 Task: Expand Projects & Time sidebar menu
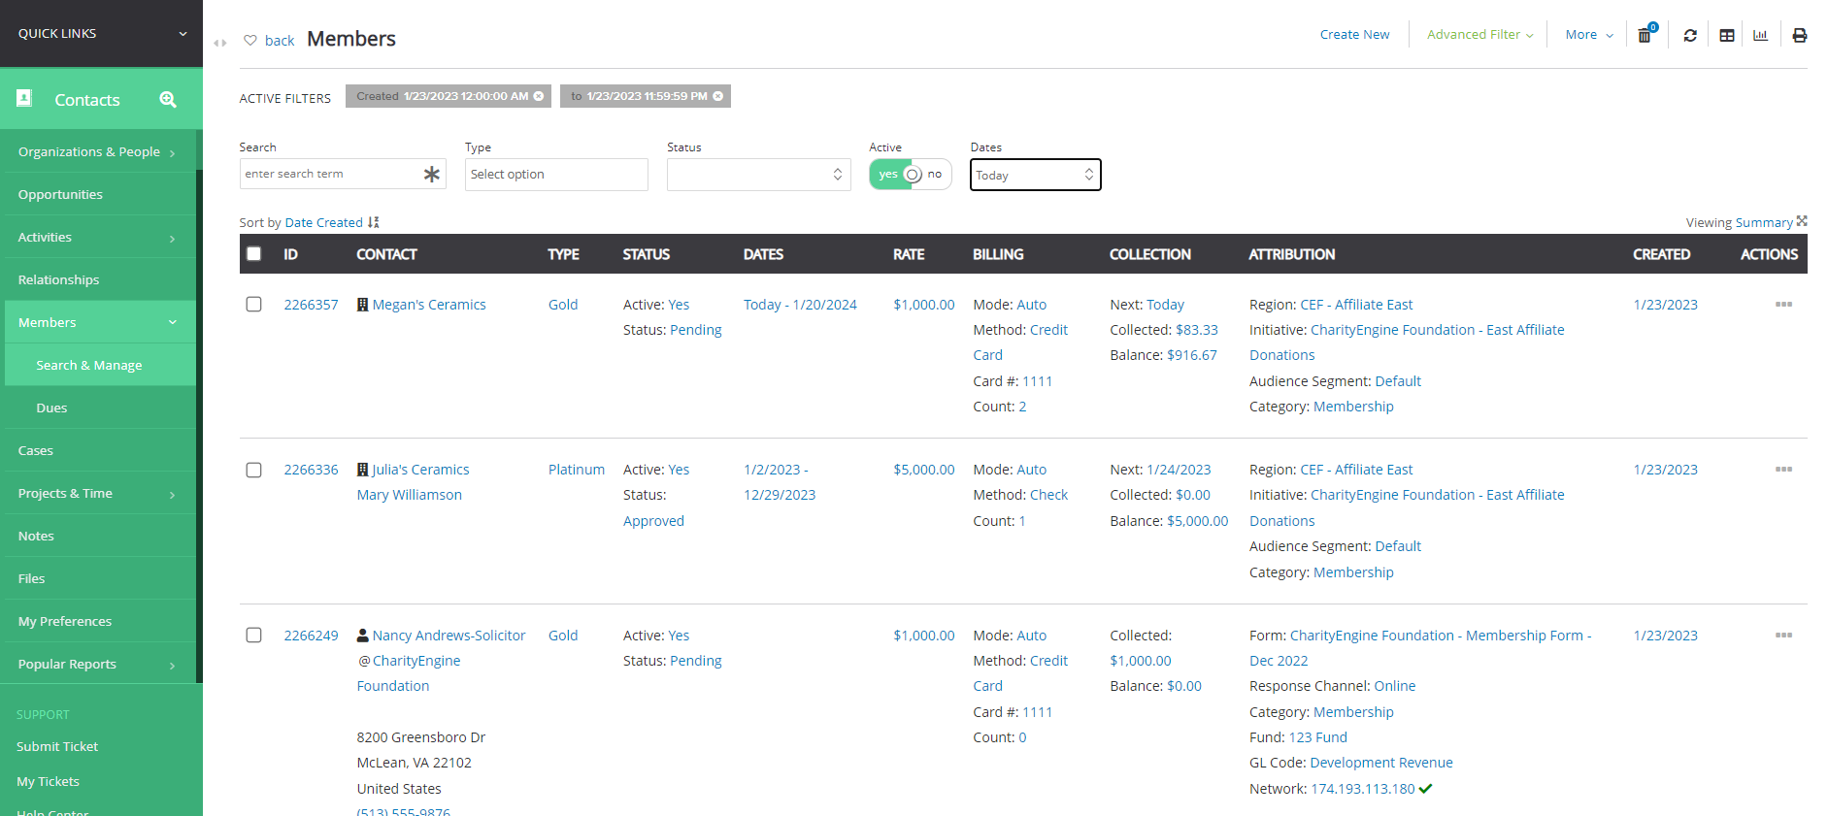click(98, 494)
